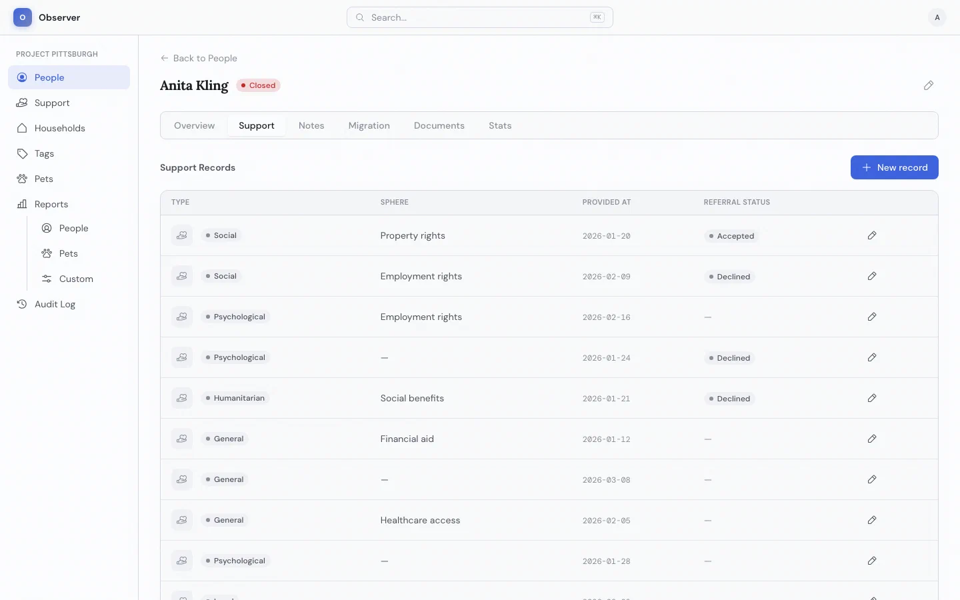Switch to the Documents tab
The image size is (960, 600).
pos(439,125)
